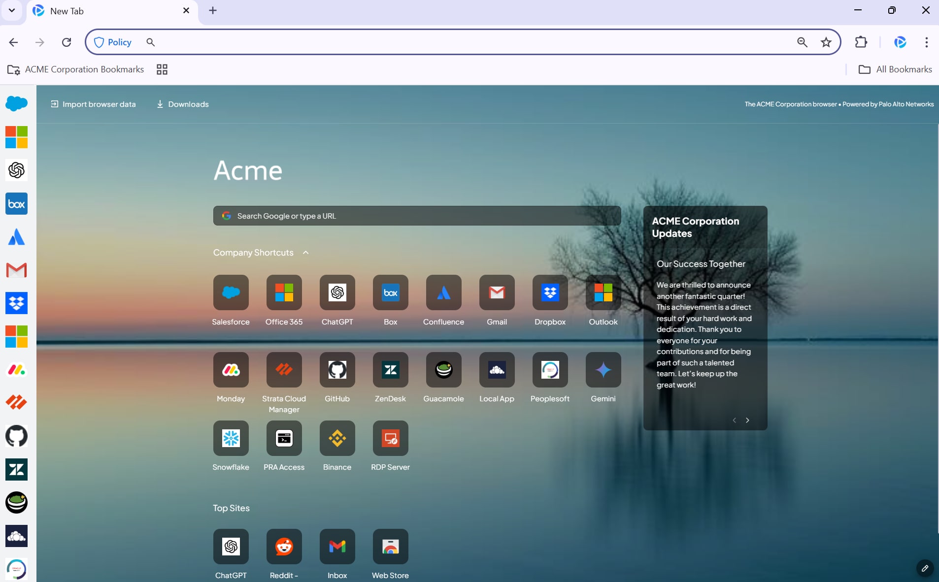Open the GitHub company shortcut tile
The width and height of the screenshot is (939, 582).
coord(337,369)
